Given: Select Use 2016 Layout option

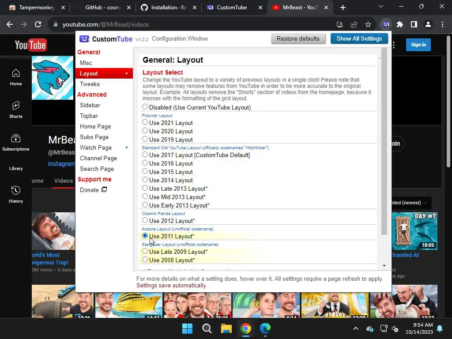Looking at the screenshot, I should 145,163.
